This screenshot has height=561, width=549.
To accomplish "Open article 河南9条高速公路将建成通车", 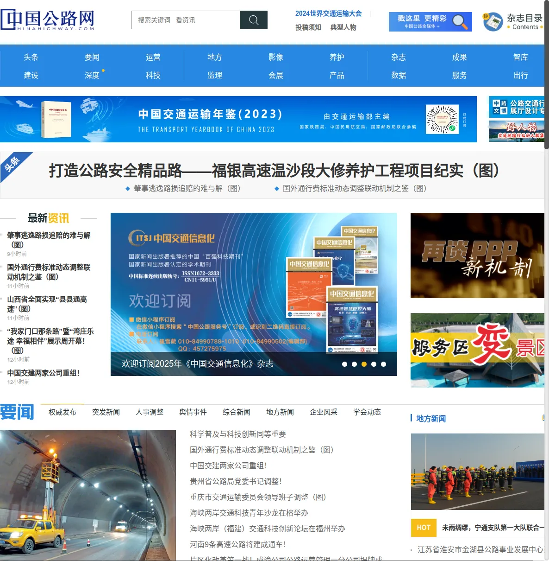I will (238, 544).
